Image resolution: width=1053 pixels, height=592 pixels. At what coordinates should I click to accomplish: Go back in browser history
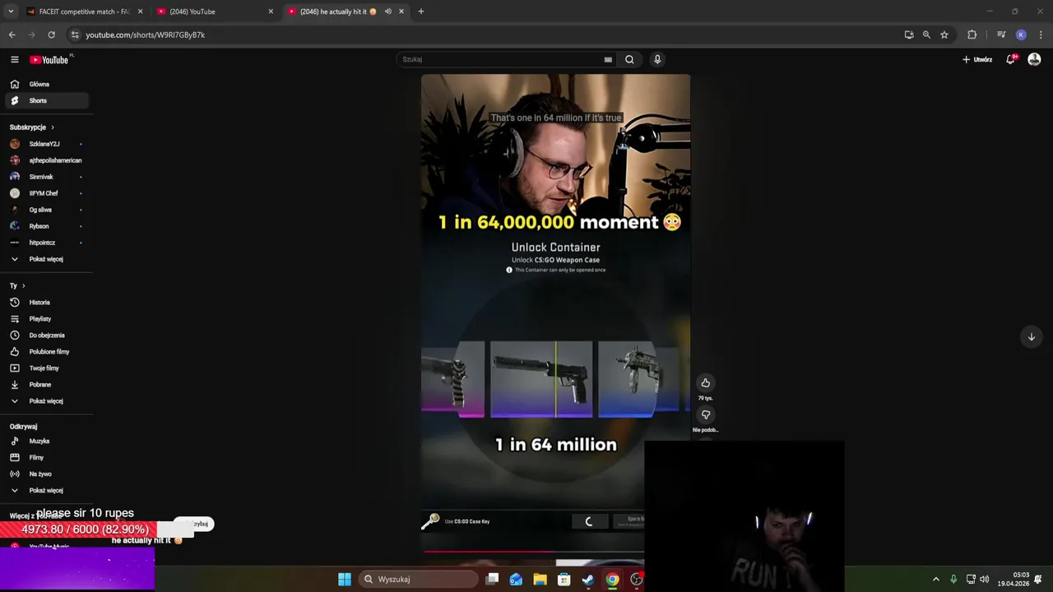(x=12, y=35)
